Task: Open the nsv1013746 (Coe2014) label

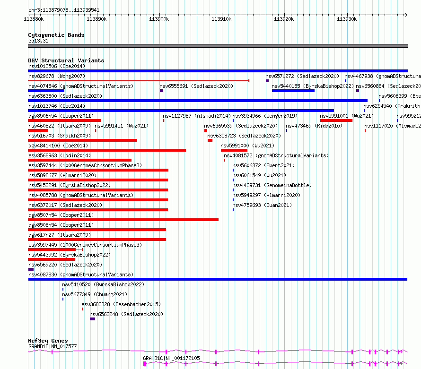Action: click(x=57, y=106)
